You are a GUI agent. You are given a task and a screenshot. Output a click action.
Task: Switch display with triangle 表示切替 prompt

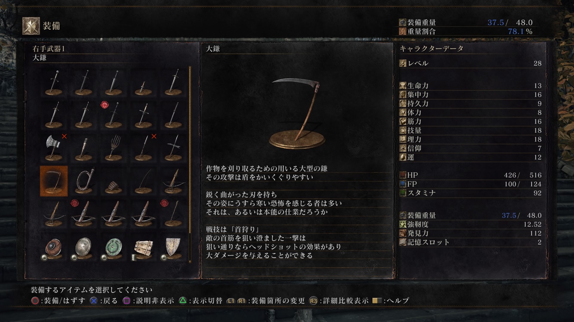point(201,301)
